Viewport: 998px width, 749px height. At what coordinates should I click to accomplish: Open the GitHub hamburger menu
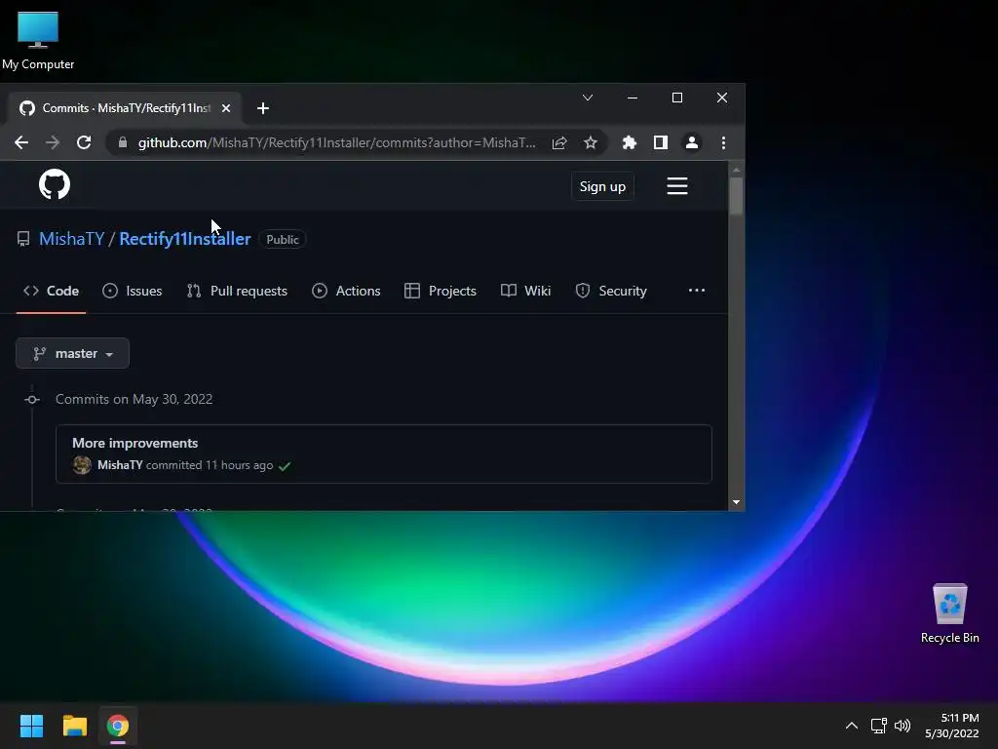pos(677,186)
